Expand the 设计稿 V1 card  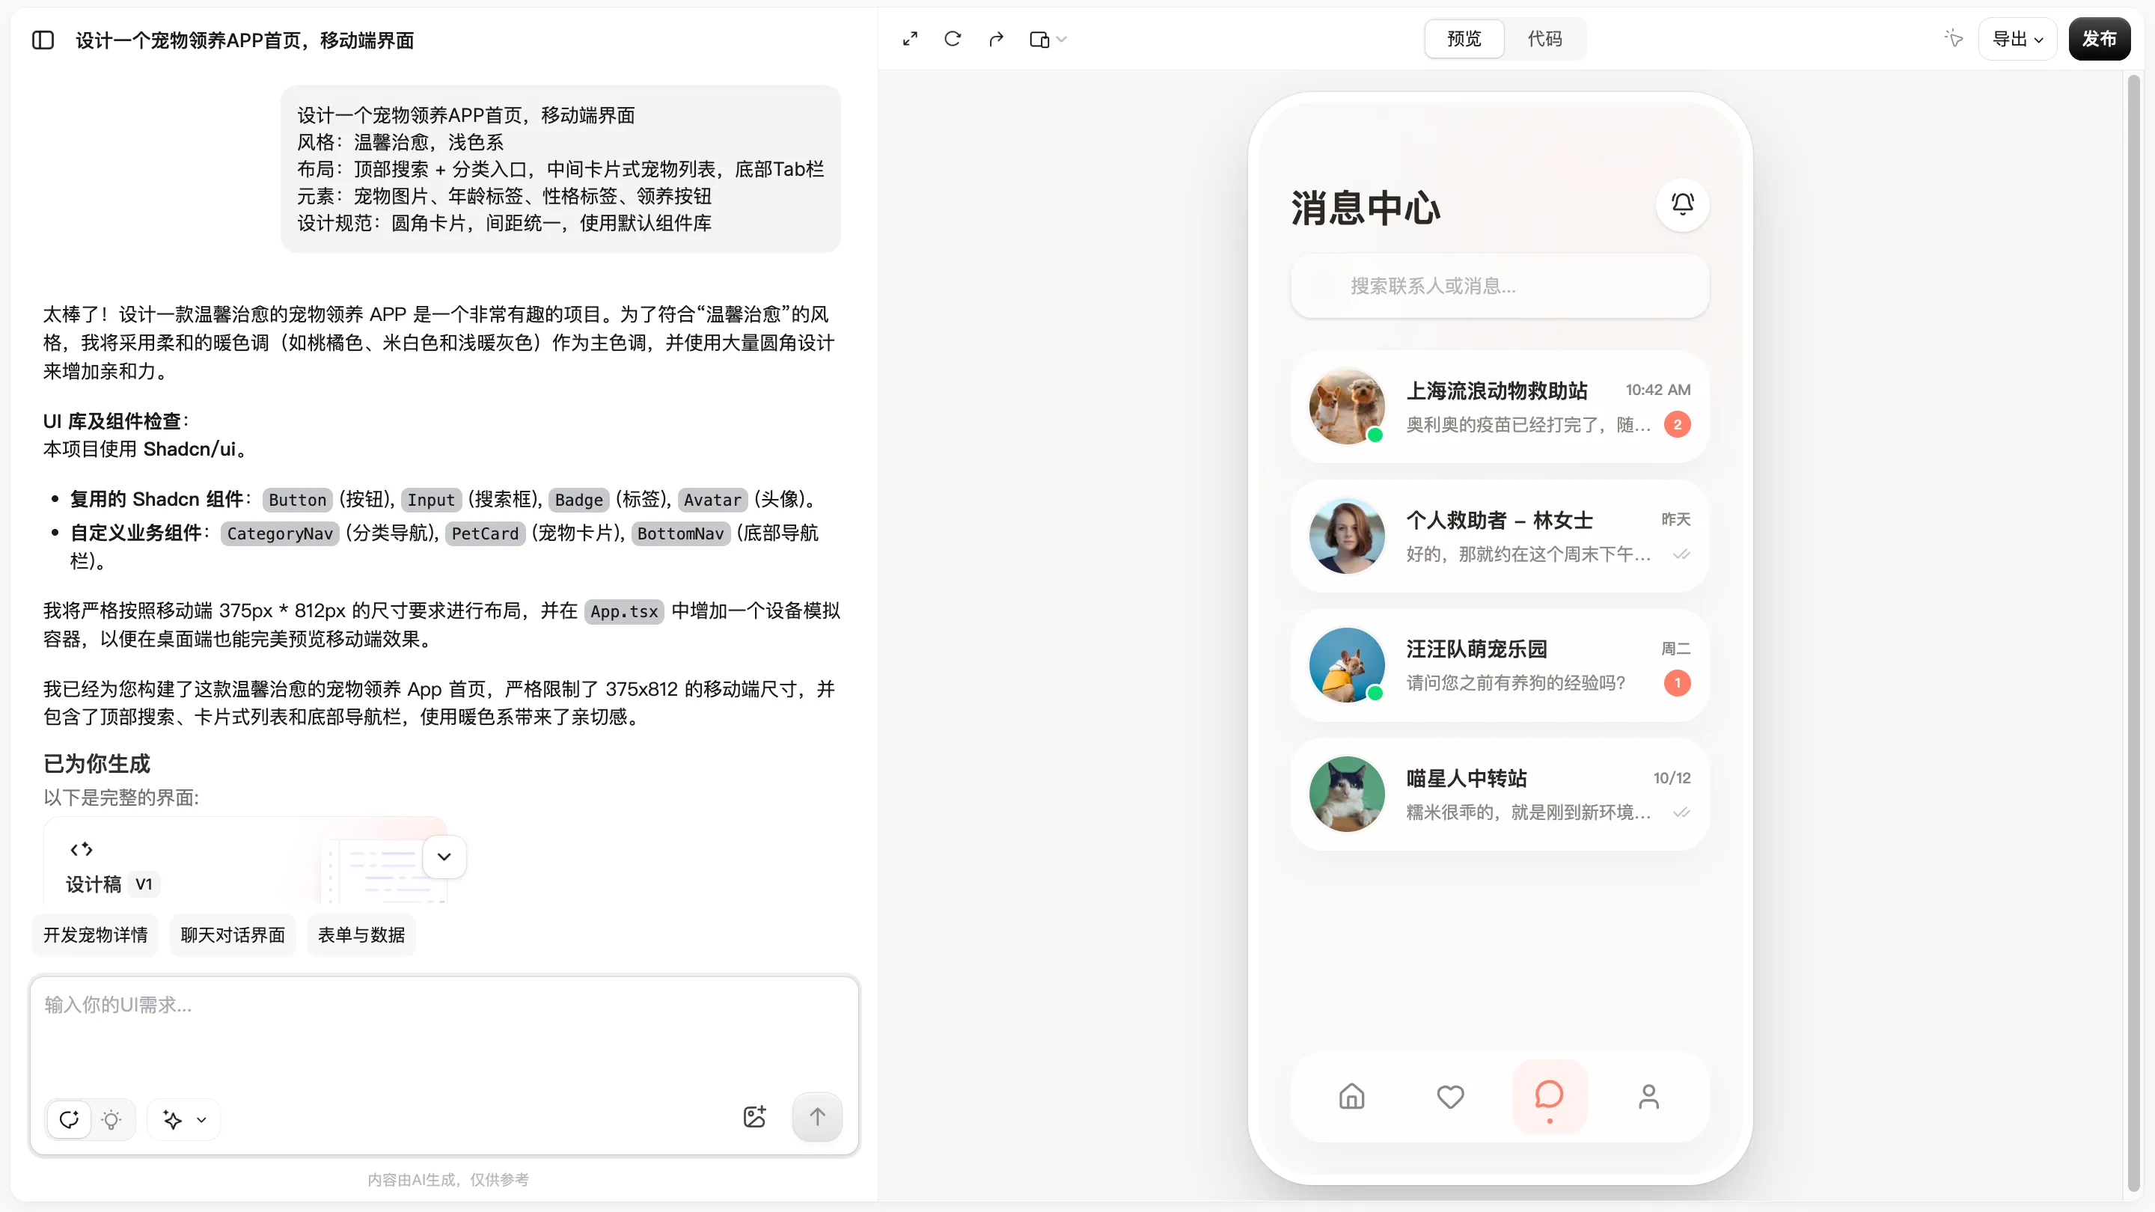[x=444, y=856]
